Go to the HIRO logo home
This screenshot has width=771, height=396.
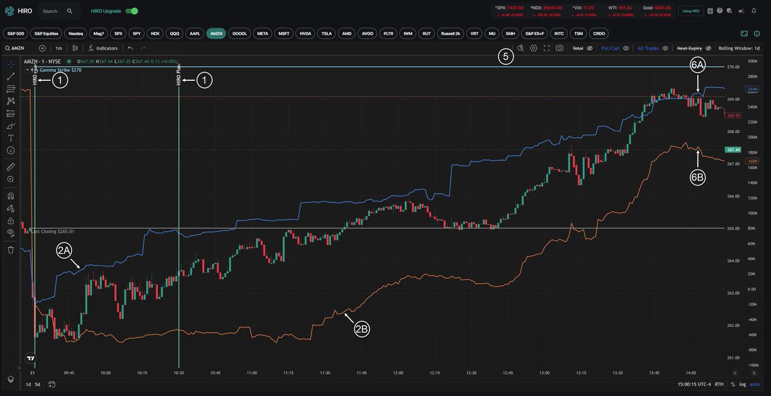coord(18,11)
